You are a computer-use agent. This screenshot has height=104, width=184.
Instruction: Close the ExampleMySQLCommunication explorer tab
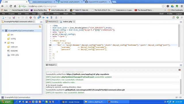click(x=34, y=22)
